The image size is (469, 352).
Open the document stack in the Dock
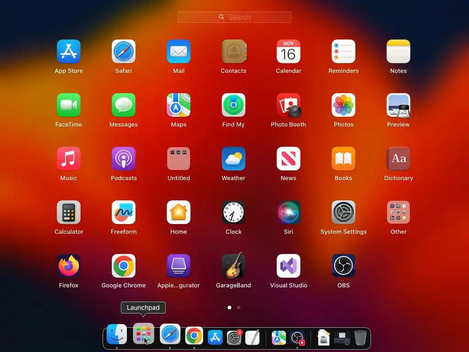(x=323, y=337)
